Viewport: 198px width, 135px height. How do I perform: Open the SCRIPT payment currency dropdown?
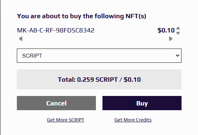(99, 55)
